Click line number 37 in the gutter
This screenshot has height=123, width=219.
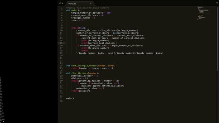[x=61, y=98]
